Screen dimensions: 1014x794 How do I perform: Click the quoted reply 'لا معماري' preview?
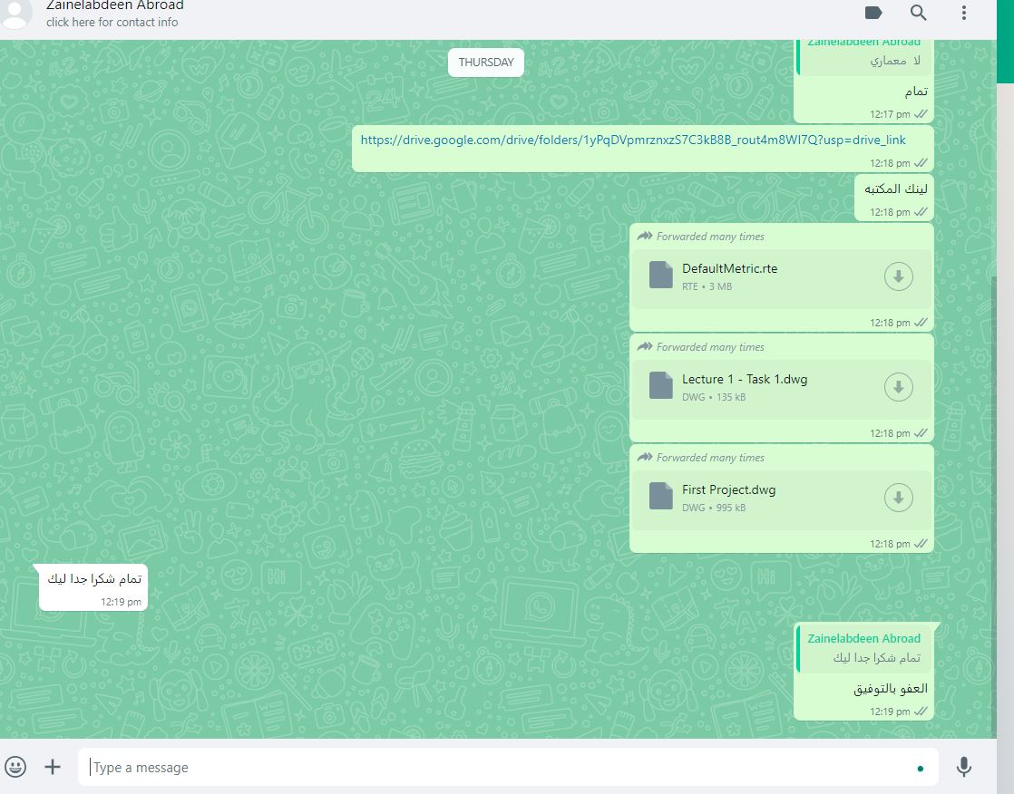864,57
